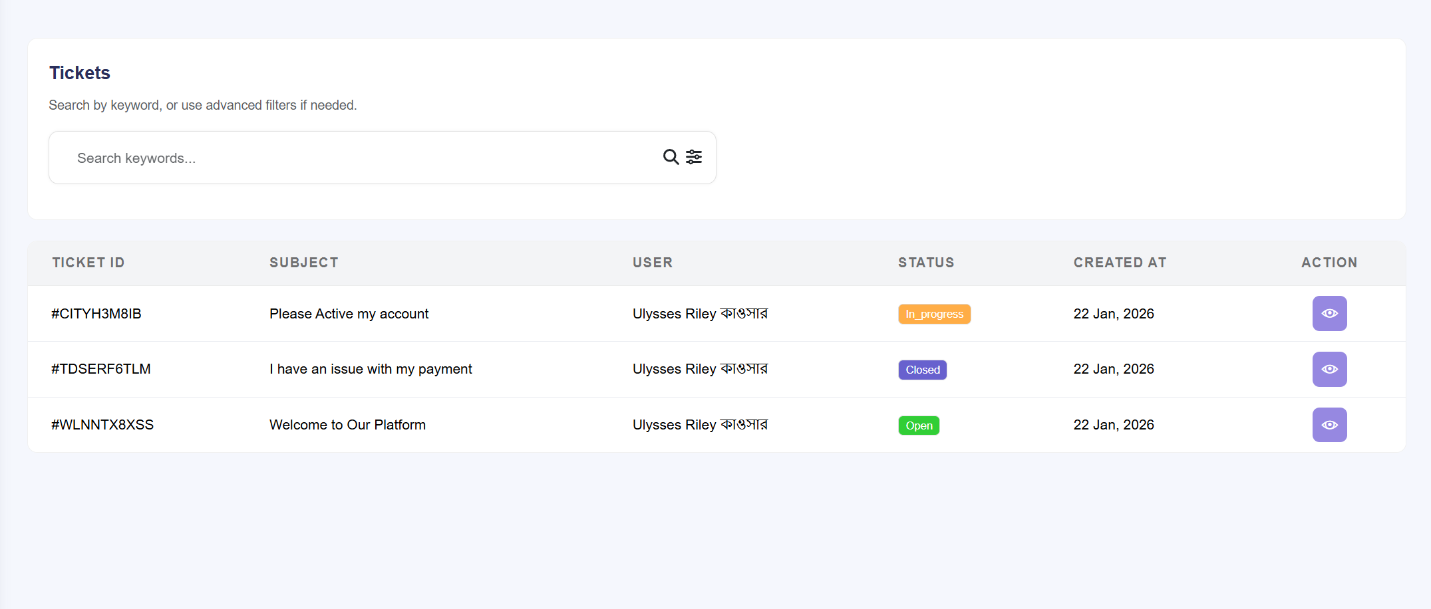The width and height of the screenshot is (1431, 609).
Task: Click the Subject column header
Action: (304, 263)
